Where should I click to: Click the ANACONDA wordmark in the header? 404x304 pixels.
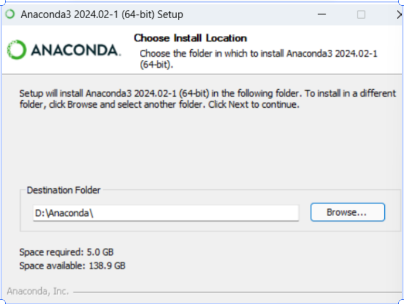(x=75, y=50)
